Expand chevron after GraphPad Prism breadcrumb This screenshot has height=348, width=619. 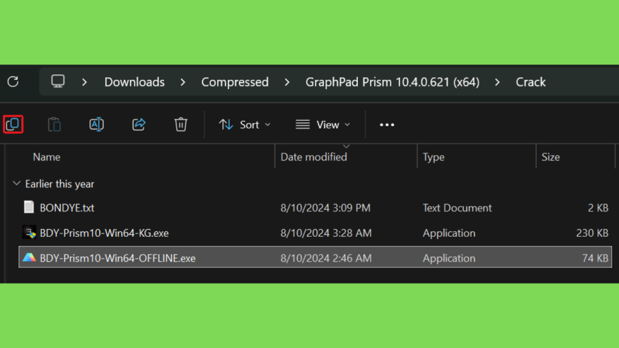tap(497, 82)
